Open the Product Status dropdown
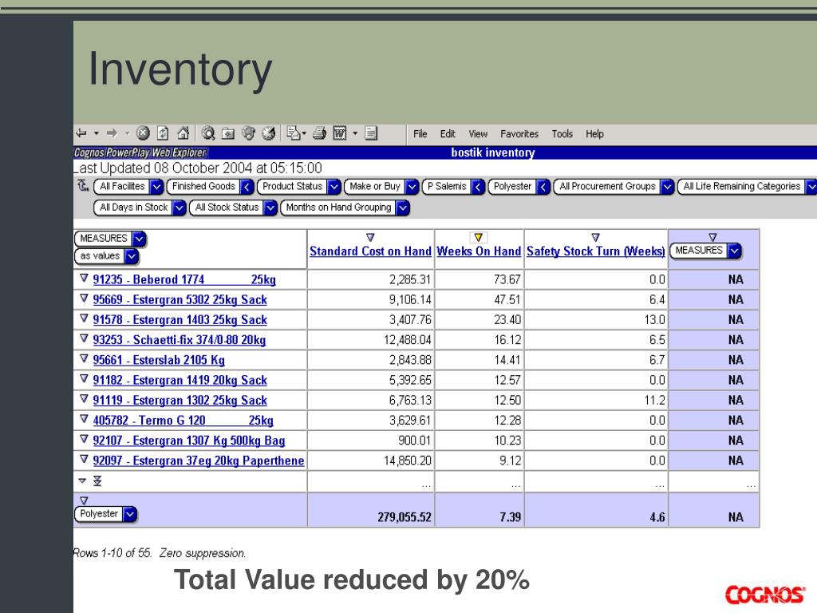The image size is (817, 613). 334,186
